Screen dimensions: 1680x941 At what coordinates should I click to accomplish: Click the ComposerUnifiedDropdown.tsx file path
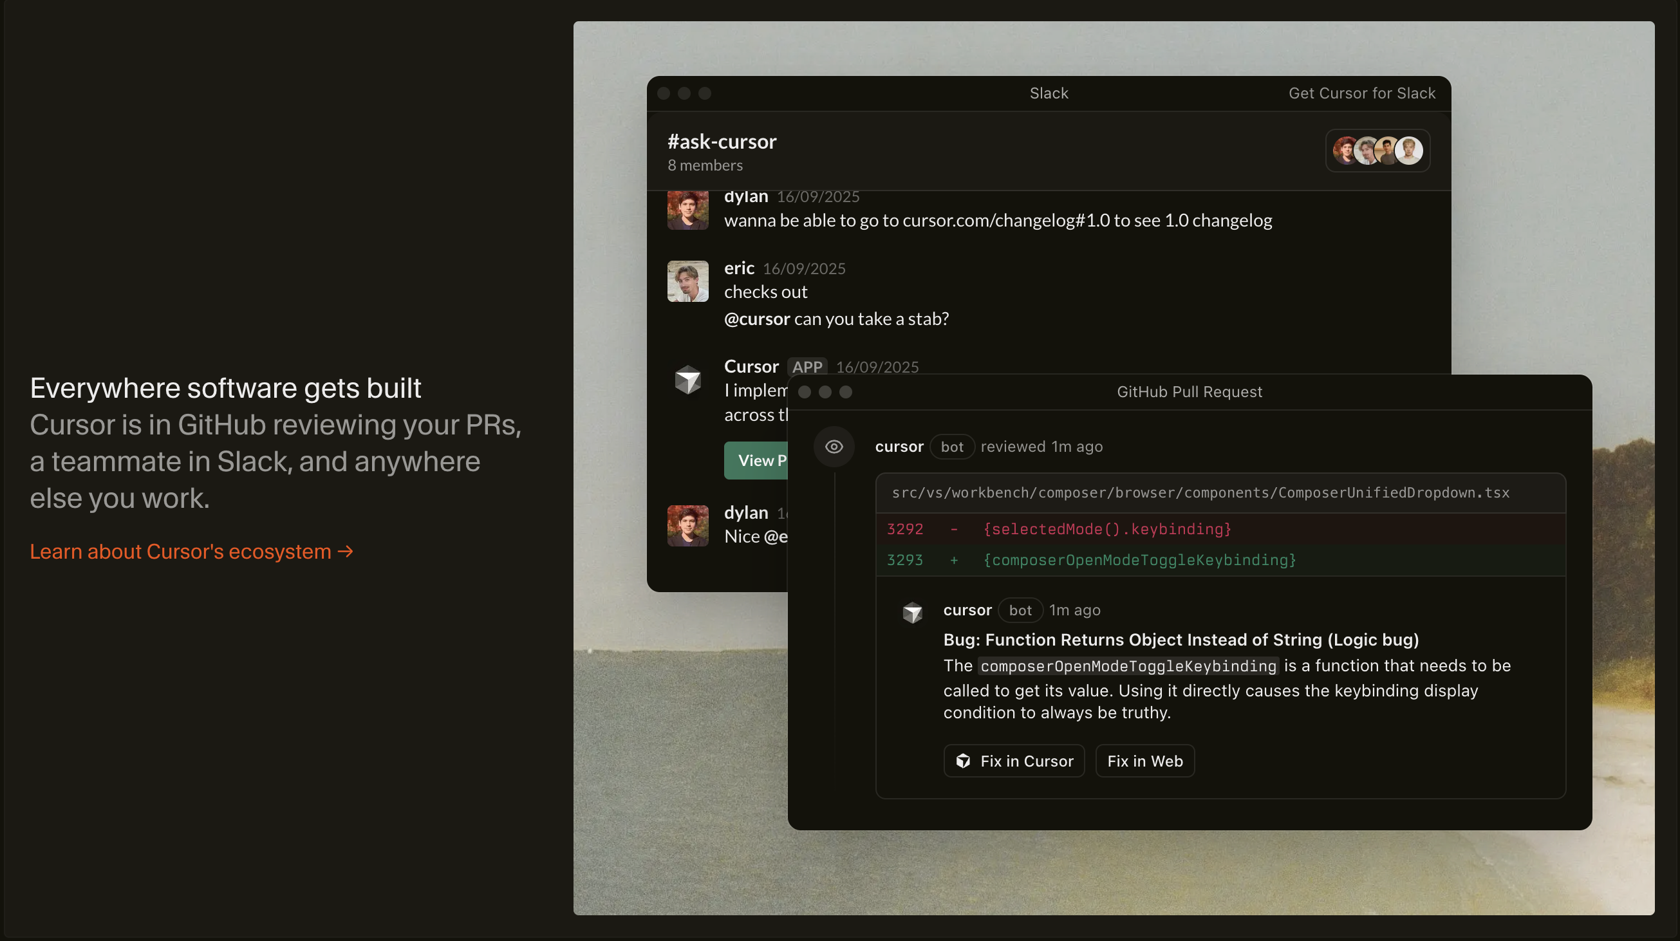pos(1200,493)
